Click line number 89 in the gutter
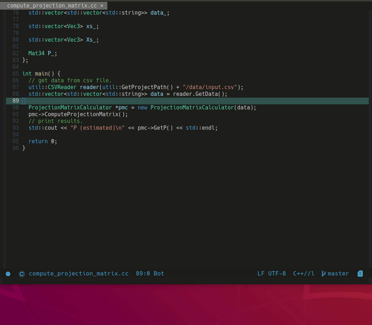372x325 pixels. pos(15,100)
